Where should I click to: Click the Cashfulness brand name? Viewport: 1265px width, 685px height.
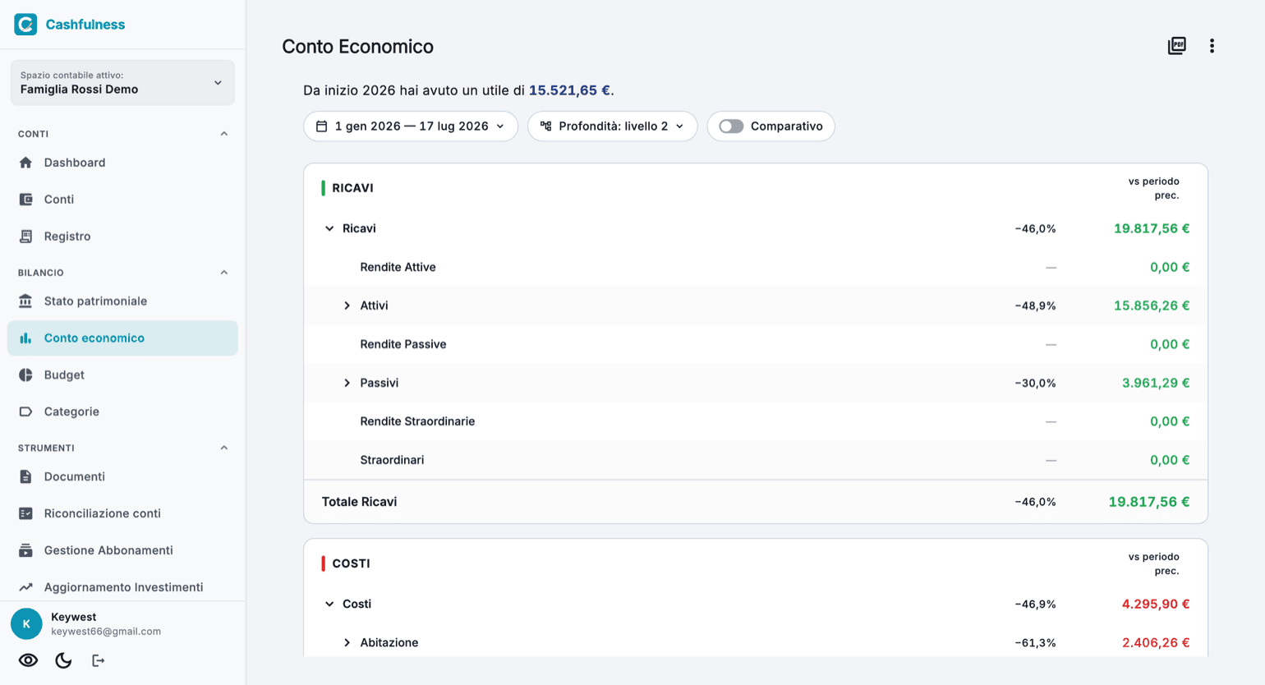click(x=85, y=25)
